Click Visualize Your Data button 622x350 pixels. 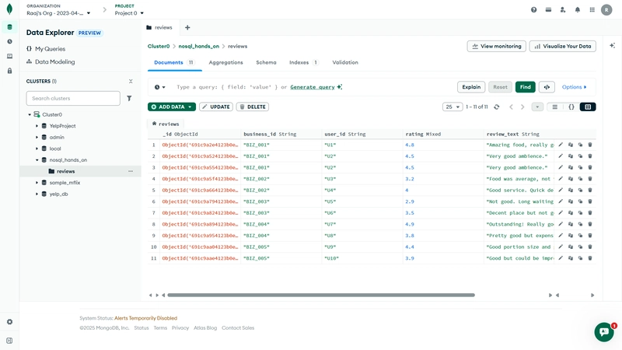562,46
